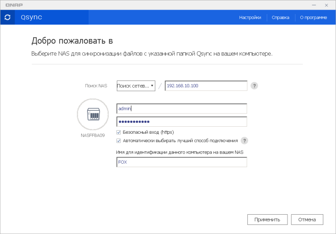Click the Qsync title text in header
The width and height of the screenshot is (336, 234).
click(x=31, y=17)
